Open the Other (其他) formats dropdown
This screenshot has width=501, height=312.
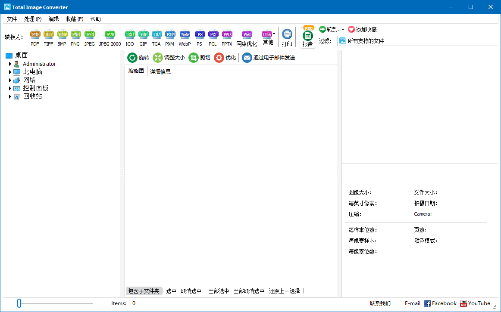(268, 35)
